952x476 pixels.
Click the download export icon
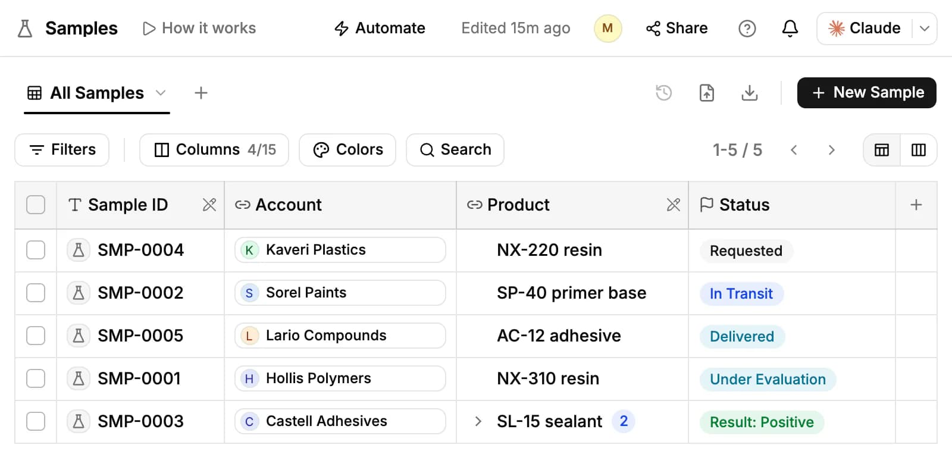[750, 93]
